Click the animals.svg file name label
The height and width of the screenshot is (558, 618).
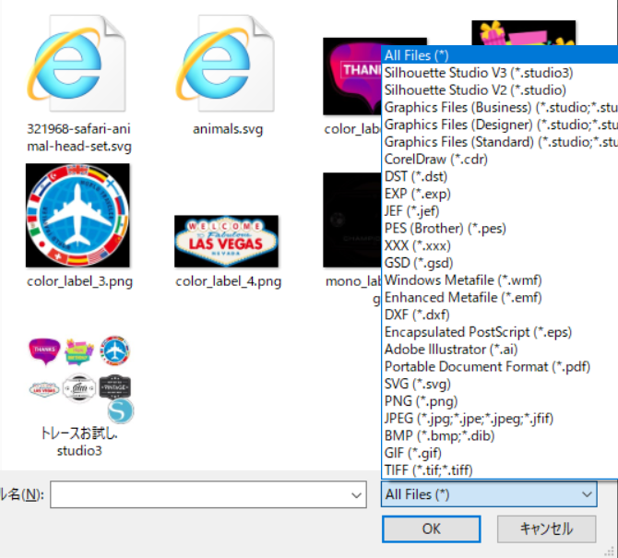pyautogui.click(x=228, y=129)
